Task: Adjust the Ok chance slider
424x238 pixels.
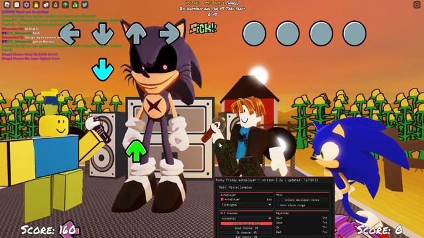Action: (246, 233)
